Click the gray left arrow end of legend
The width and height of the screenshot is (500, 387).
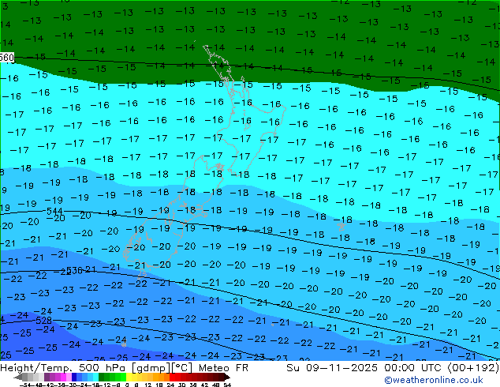pos(18,377)
